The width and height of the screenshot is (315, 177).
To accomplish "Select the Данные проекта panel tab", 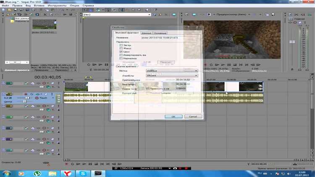I will (x=17, y=70).
